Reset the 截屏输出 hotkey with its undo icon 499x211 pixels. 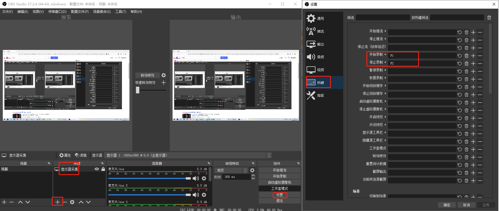click(x=460, y=173)
